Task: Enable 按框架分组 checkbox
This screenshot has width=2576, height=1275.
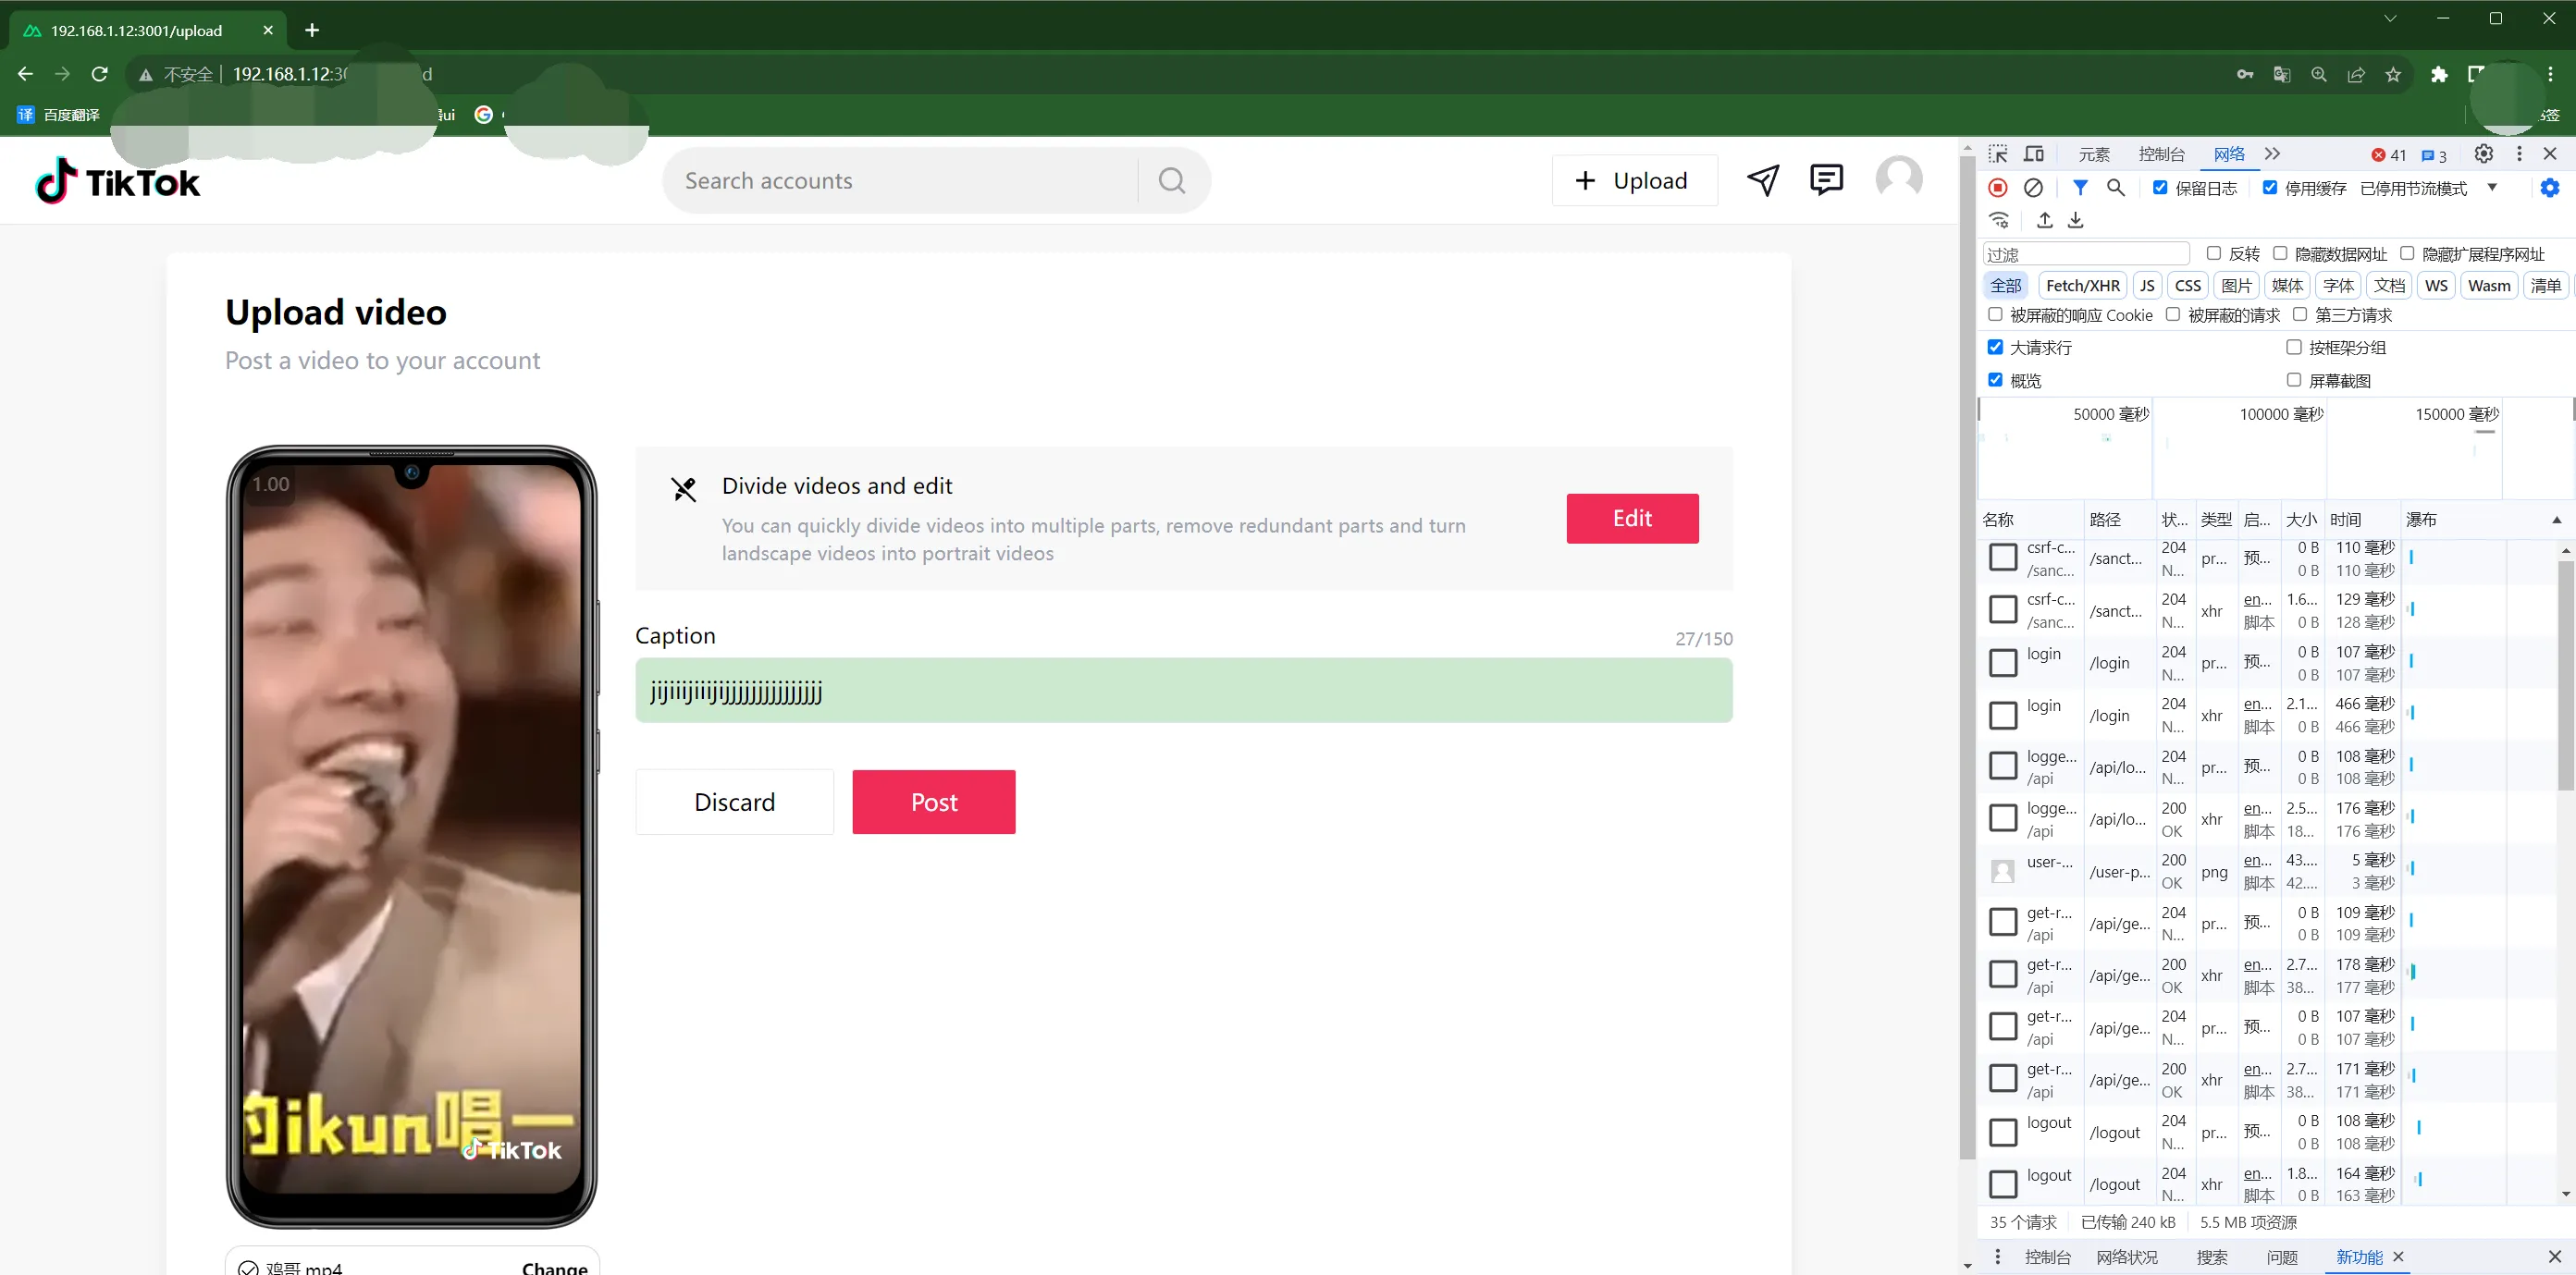Action: pyautogui.click(x=2294, y=347)
